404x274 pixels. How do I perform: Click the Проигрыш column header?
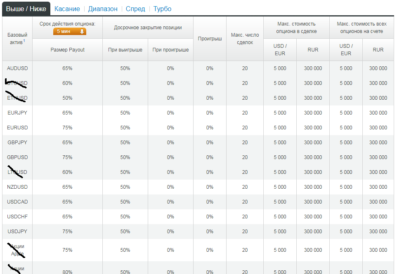point(210,39)
